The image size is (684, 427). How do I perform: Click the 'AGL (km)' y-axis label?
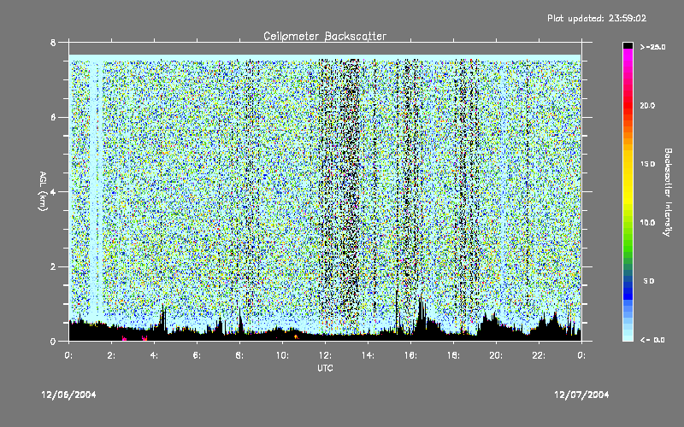44,191
